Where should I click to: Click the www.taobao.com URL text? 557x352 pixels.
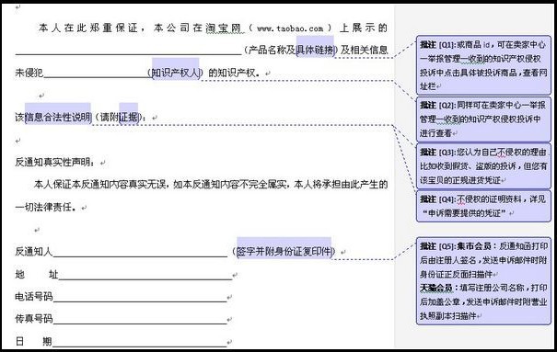pos(290,28)
